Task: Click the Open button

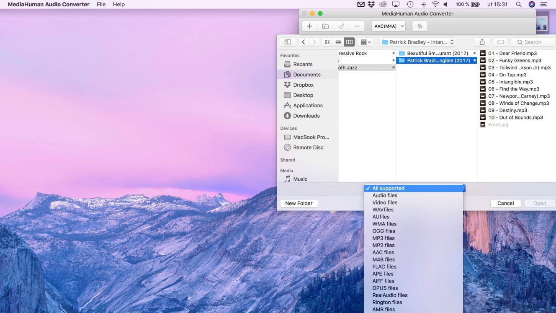Action: point(539,203)
